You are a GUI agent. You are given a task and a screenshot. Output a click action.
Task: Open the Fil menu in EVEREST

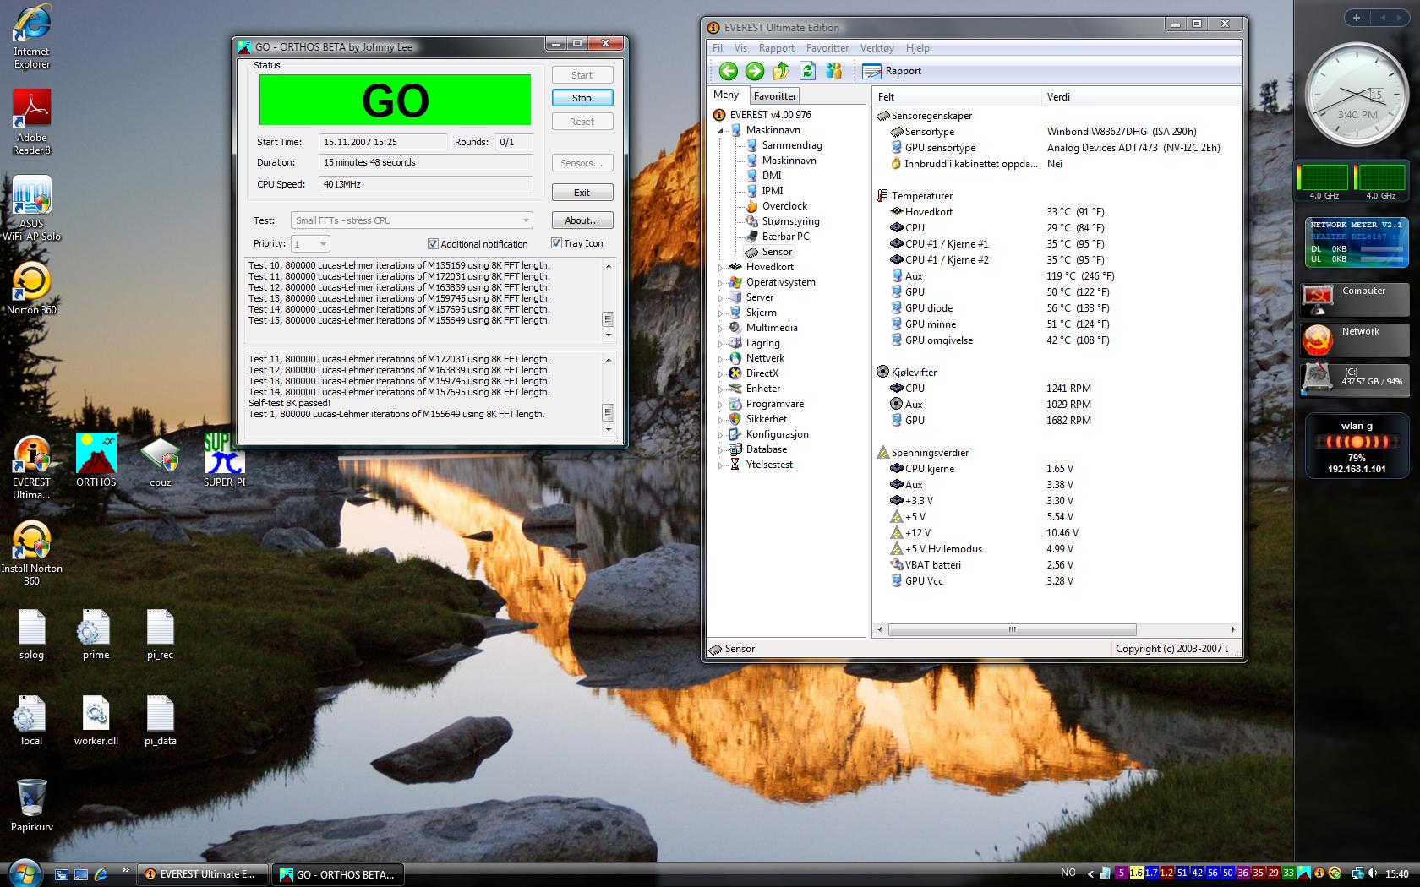(718, 48)
